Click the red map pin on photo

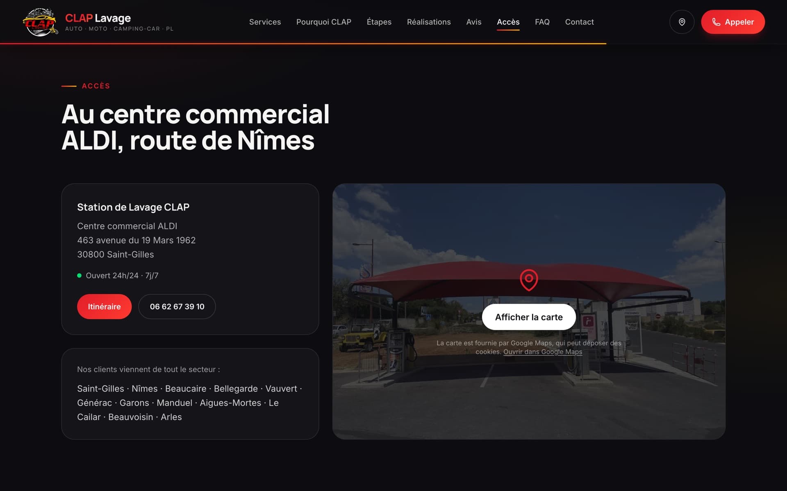(x=529, y=280)
